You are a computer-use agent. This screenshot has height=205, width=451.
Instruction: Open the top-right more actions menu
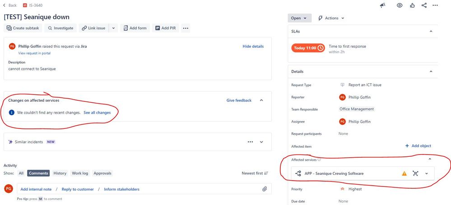click(435, 5)
